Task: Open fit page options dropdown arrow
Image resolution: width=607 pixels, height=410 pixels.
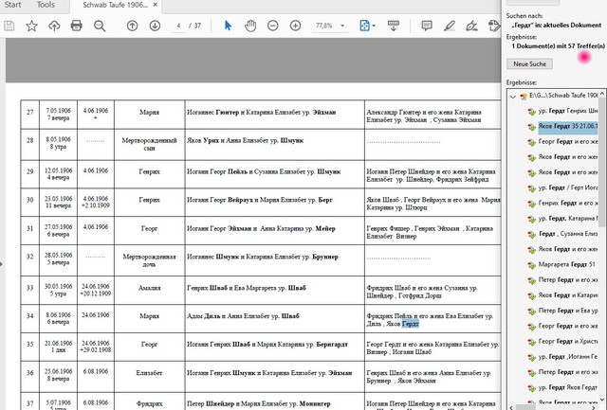Action: click(x=374, y=26)
